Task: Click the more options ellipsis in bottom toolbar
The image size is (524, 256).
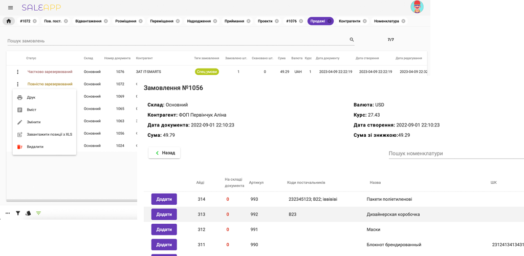Action: (x=8, y=213)
